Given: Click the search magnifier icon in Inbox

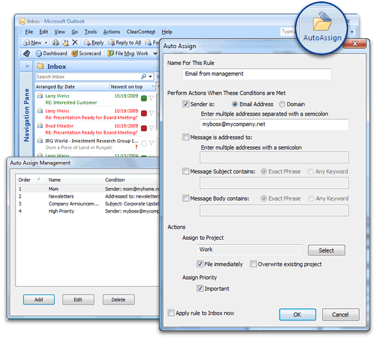Looking at the screenshot, I should [x=144, y=76].
